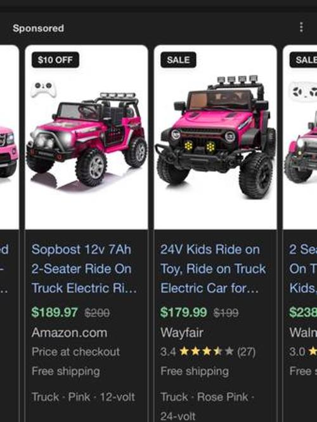Open Sopbost 12v 7Ah 2-Seater title link

84,269
